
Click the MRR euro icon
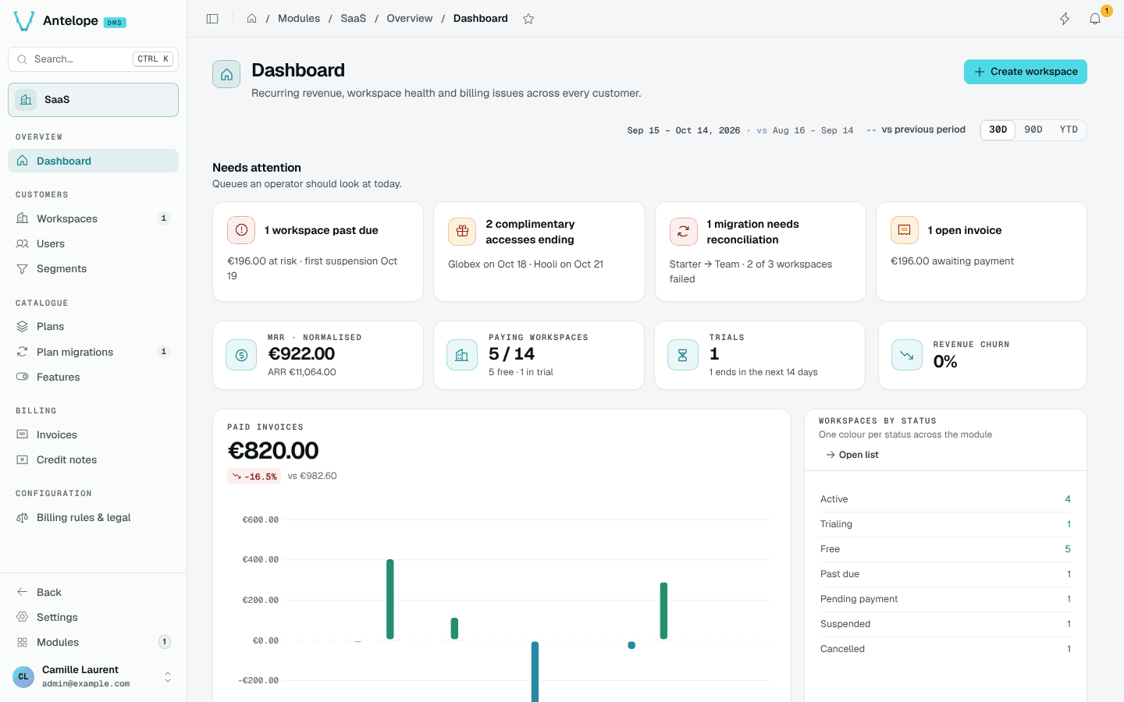point(241,355)
